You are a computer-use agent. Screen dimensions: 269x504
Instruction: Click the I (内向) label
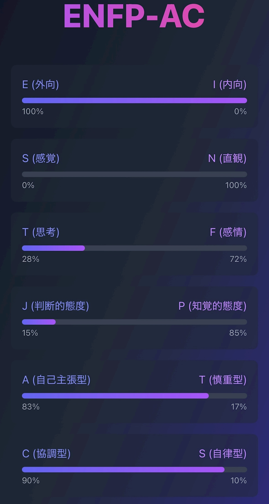[x=230, y=85]
